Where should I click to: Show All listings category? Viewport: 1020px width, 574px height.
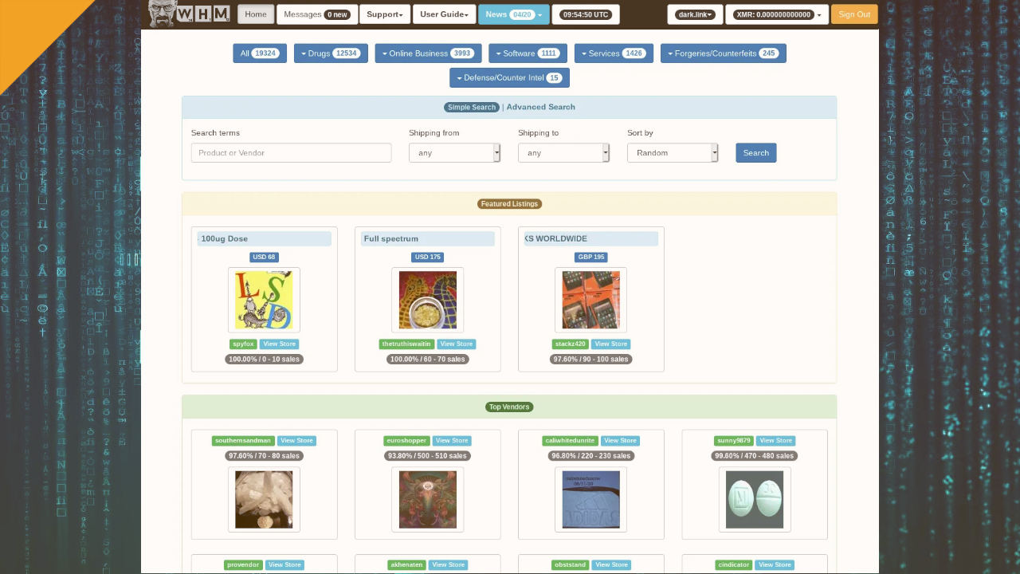click(x=259, y=53)
